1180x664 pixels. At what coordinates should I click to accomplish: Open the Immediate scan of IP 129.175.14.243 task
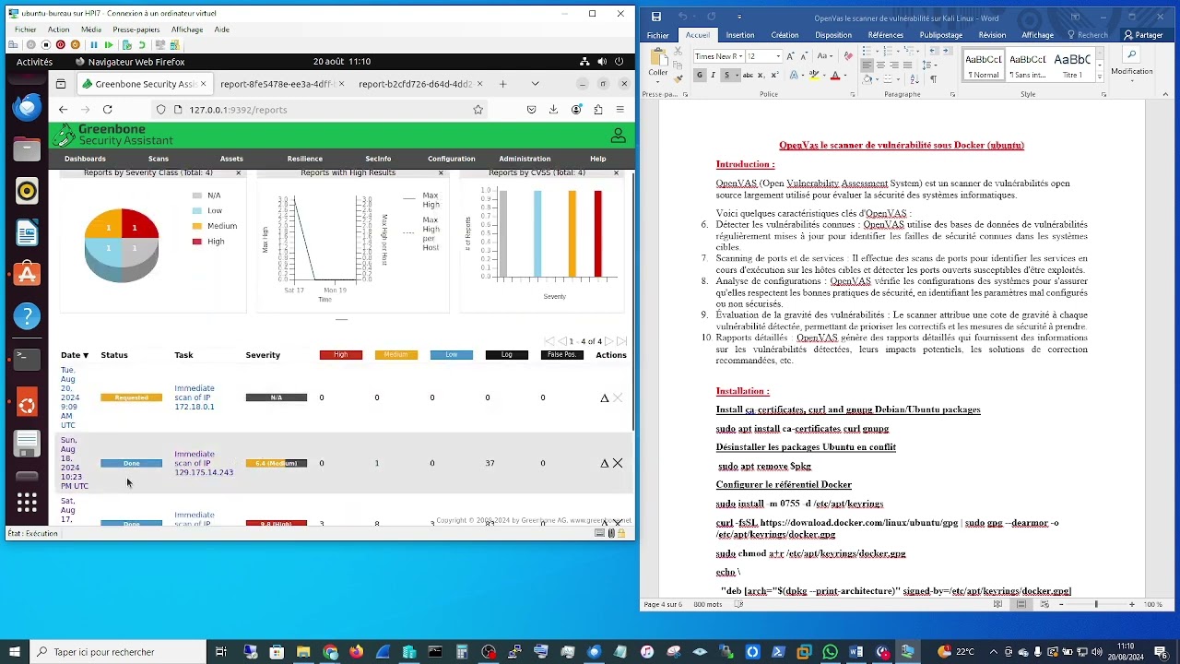(x=204, y=463)
